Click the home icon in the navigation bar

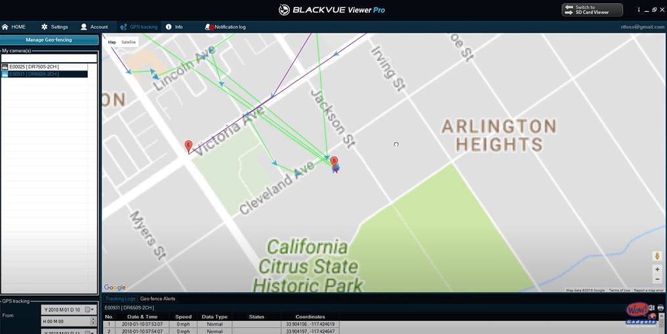(5, 27)
